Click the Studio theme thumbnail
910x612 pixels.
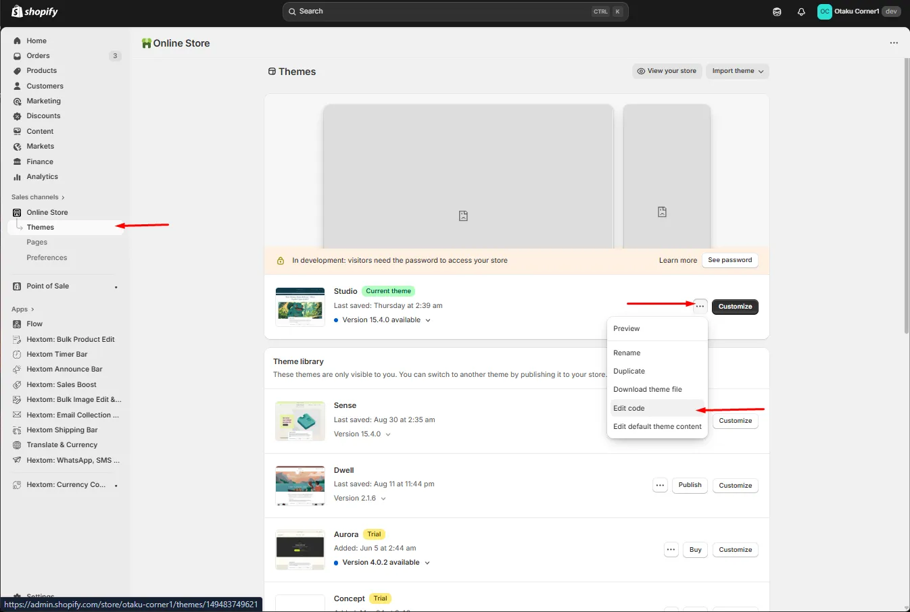pos(300,307)
